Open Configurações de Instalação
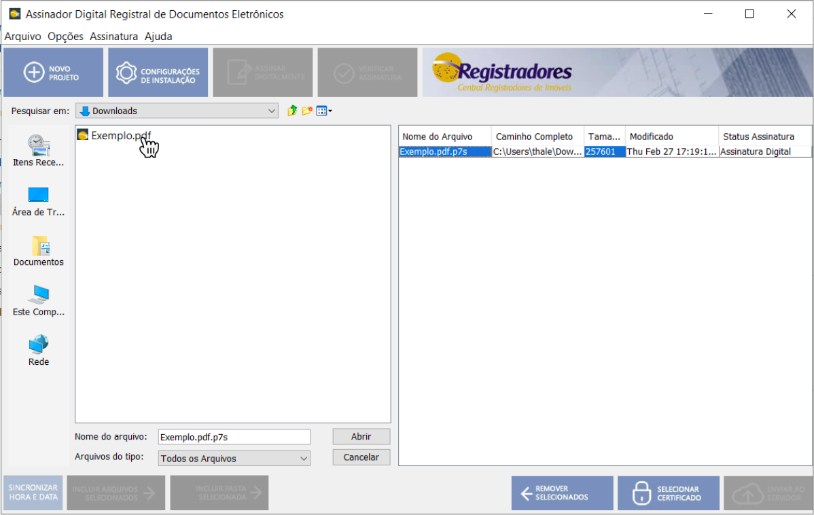Viewport: 814px width, 515px height. pyautogui.click(x=158, y=73)
